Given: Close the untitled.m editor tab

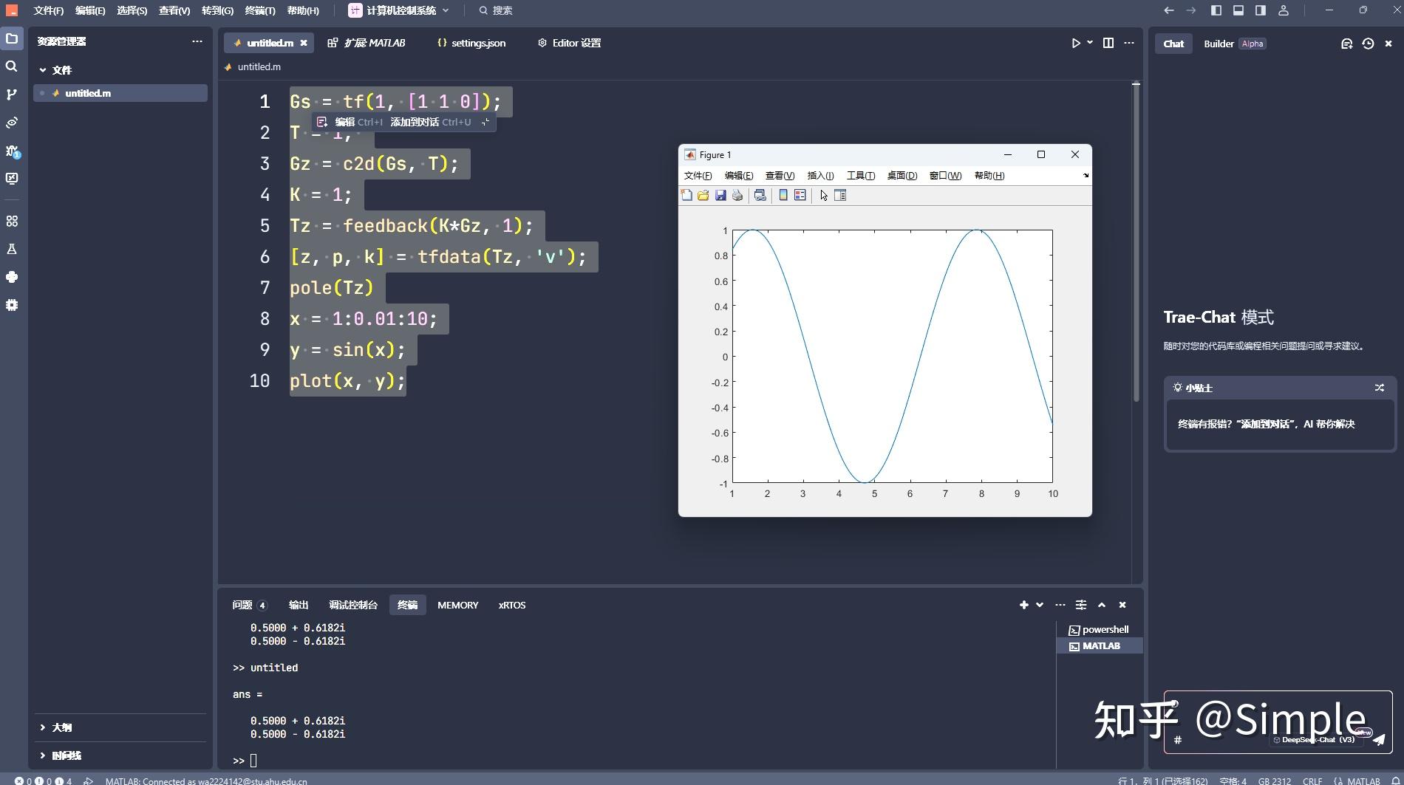Looking at the screenshot, I should click(304, 43).
